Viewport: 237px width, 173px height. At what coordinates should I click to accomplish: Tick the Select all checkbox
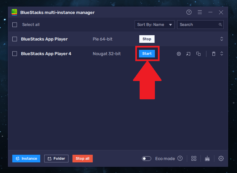click(15, 25)
